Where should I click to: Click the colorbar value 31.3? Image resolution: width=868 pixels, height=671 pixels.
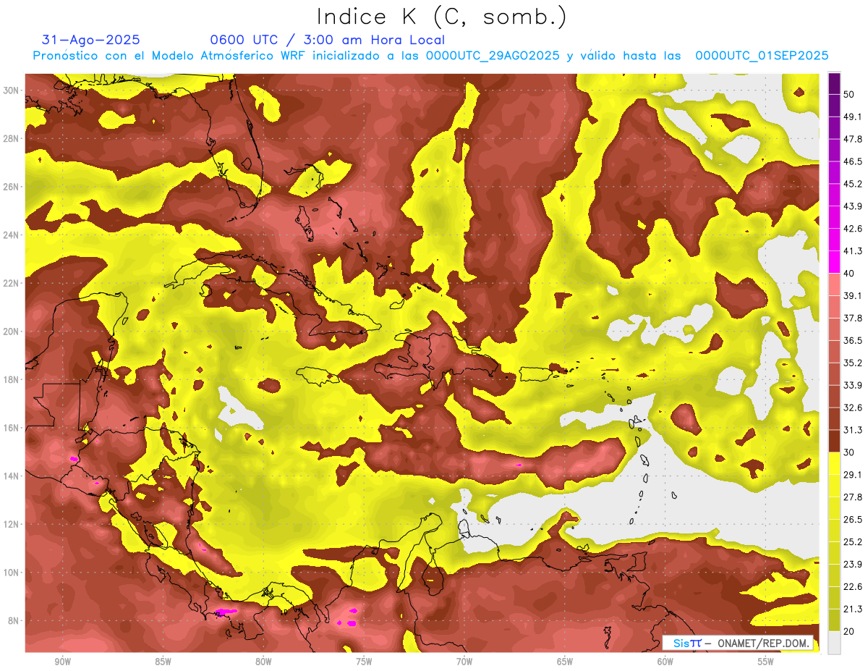coord(852,430)
